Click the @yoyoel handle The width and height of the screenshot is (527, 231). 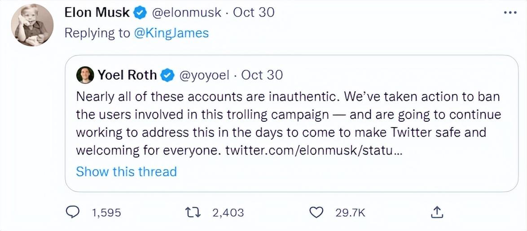click(x=205, y=75)
